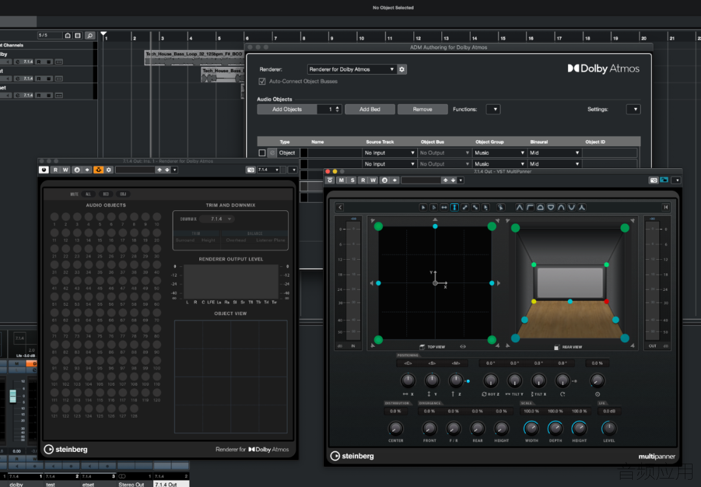Click the gear icon in Renderer toolbar
701x487 pixels.
click(x=108, y=170)
